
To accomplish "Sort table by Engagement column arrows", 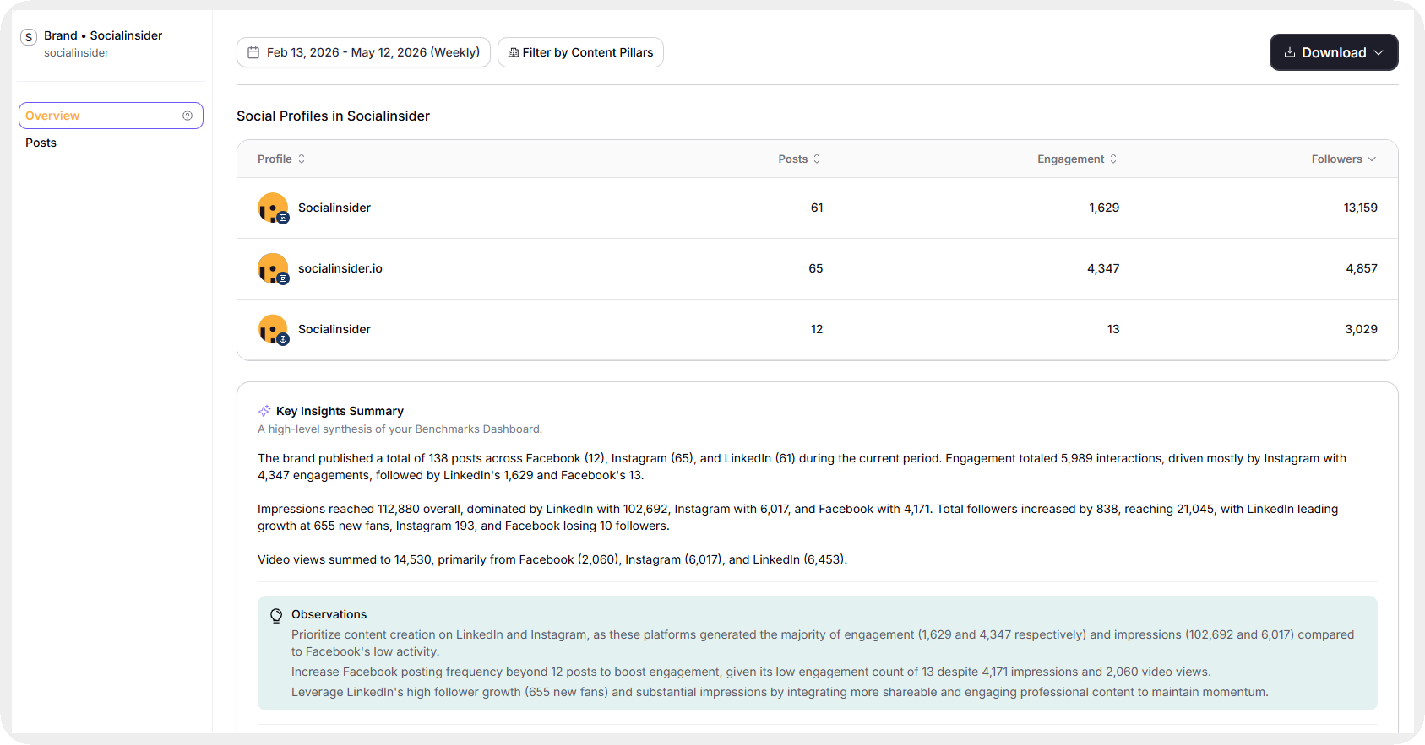I will [1113, 159].
